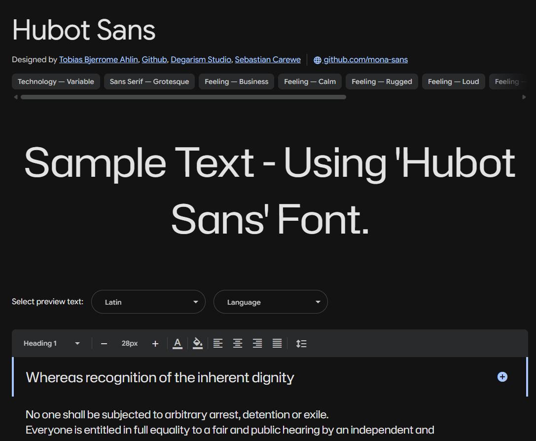Align text left
This screenshot has width=536, height=441.
coord(218,343)
